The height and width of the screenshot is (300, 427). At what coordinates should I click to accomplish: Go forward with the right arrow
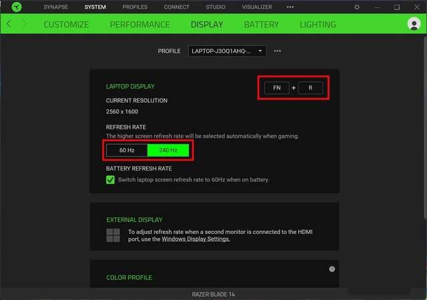(25, 24)
